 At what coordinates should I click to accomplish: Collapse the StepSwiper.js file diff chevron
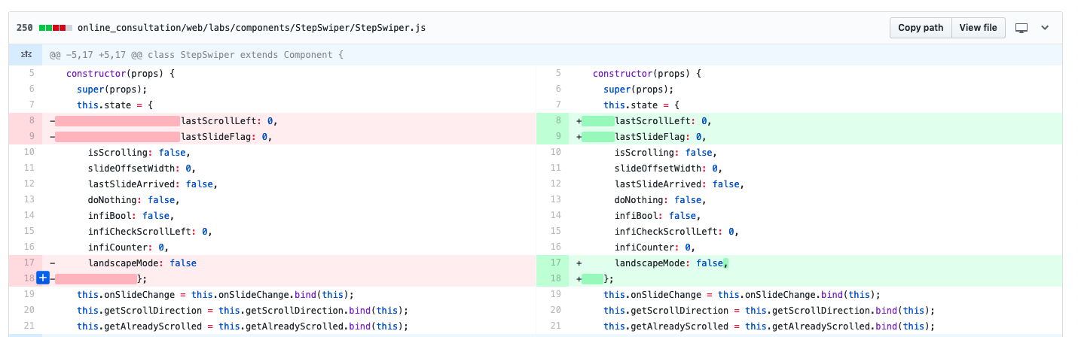(x=1045, y=28)
